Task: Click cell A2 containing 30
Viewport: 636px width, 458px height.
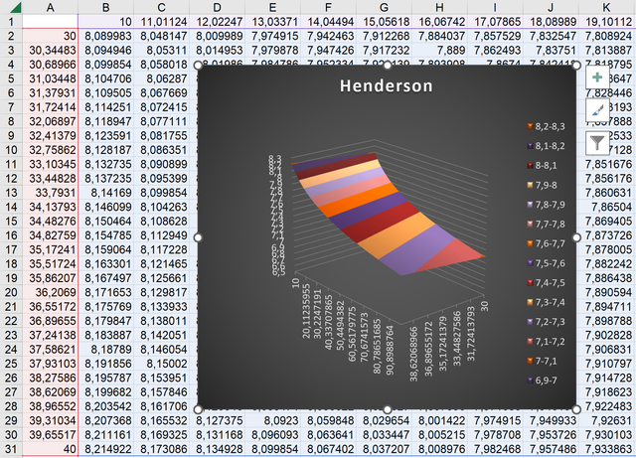Action: (x=50, y=36)
